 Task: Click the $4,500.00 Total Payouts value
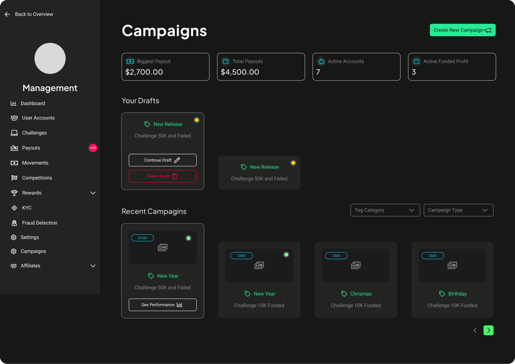[x=240, y=72]
